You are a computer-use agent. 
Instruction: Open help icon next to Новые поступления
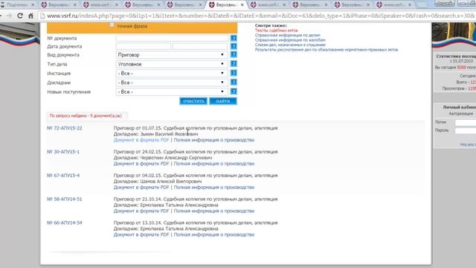click(234, 92)
